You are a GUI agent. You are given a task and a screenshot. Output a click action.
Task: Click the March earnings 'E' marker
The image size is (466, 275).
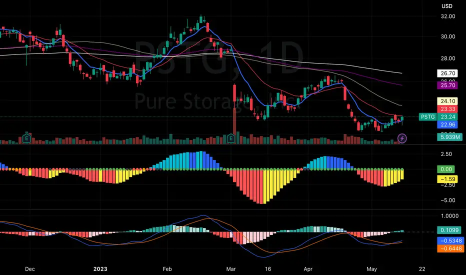point(231,138)
